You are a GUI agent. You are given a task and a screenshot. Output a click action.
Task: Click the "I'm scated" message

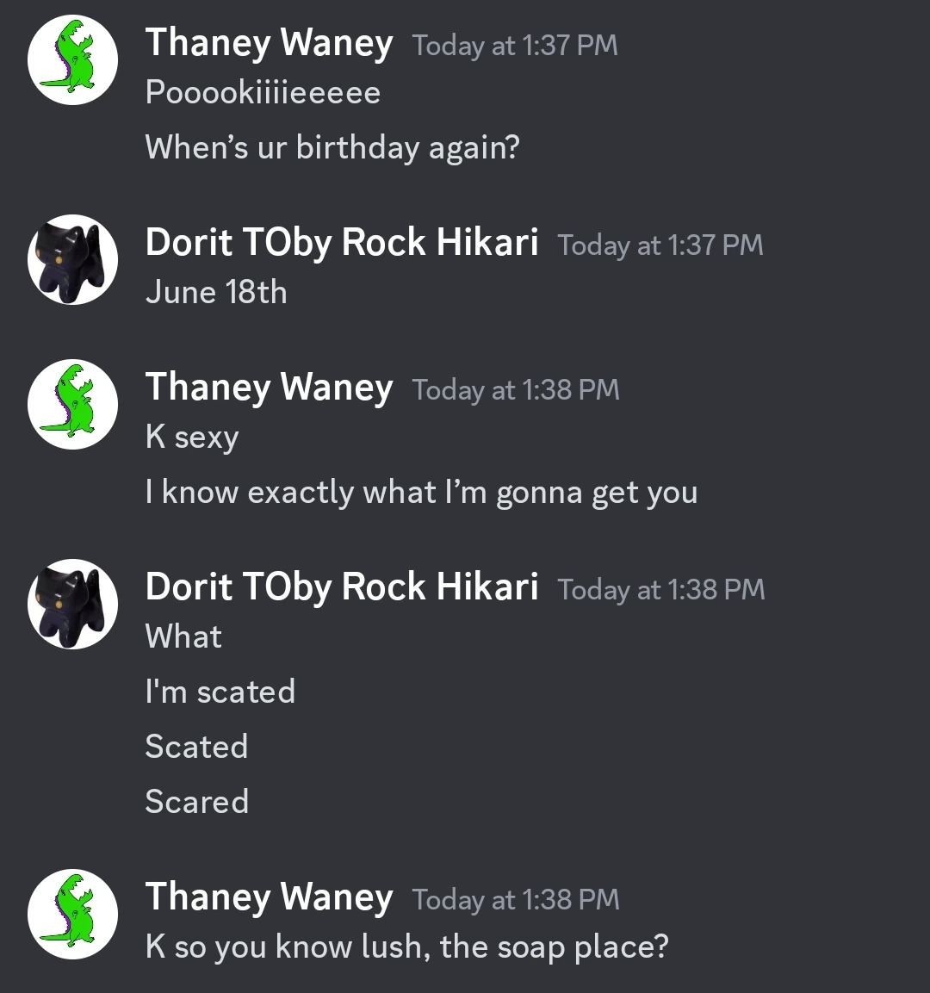220,692
